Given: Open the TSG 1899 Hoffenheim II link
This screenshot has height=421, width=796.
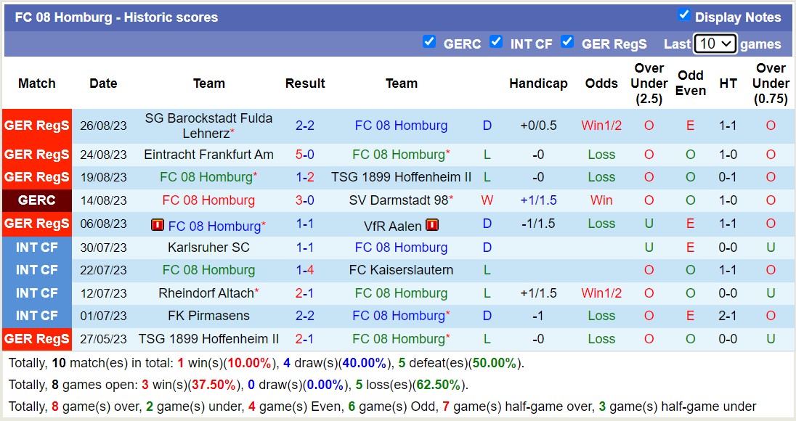Looking at the screenshot, I should (x=401, y=177).
